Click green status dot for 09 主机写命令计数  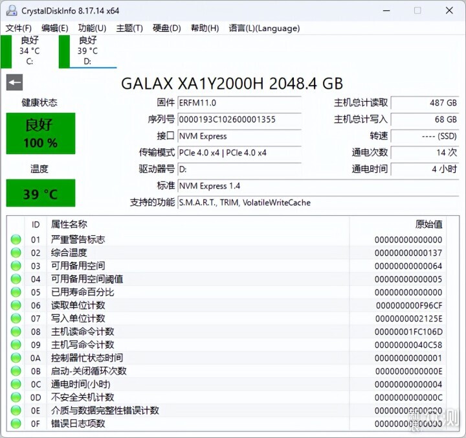(x=16, y=345)
